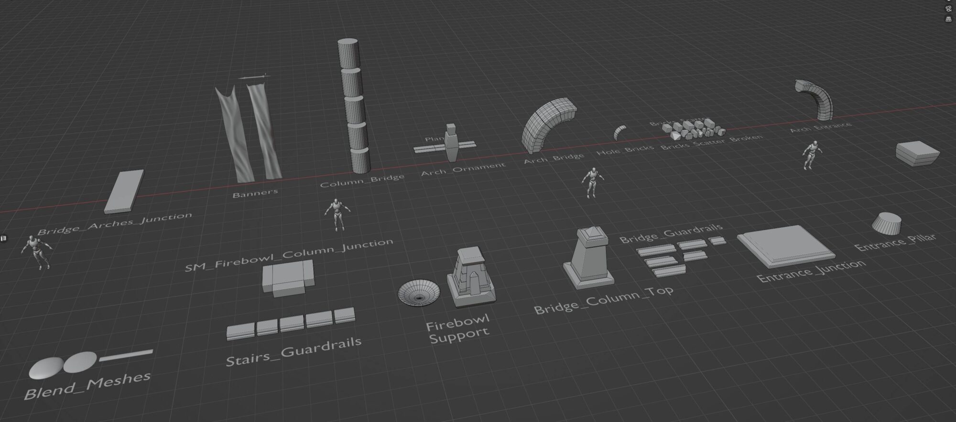Select the Firebowl Support pedestal mesh
Screen dimensions: 956x422
(x=471, y=277)
